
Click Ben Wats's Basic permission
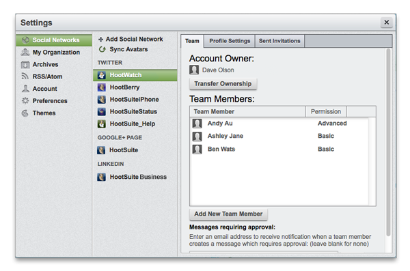(326, 149)
